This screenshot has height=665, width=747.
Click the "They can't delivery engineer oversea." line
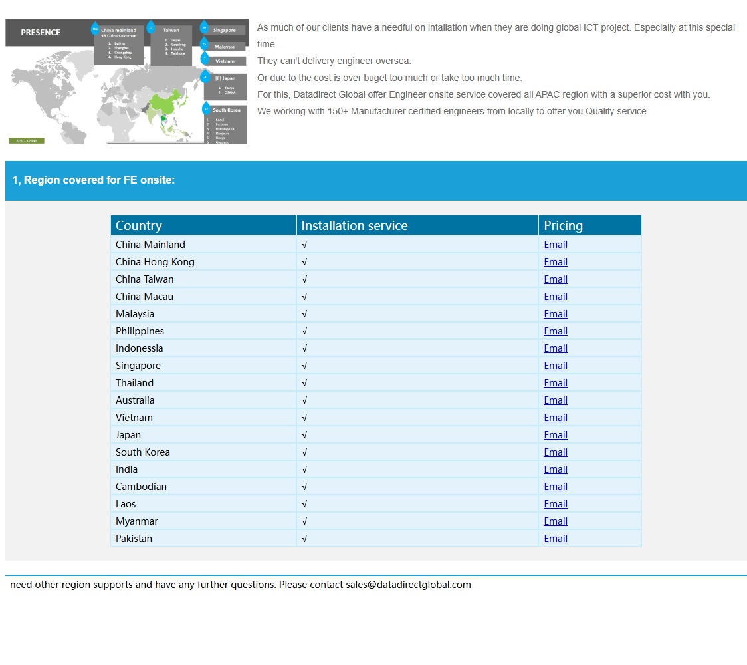pos(334,61)
